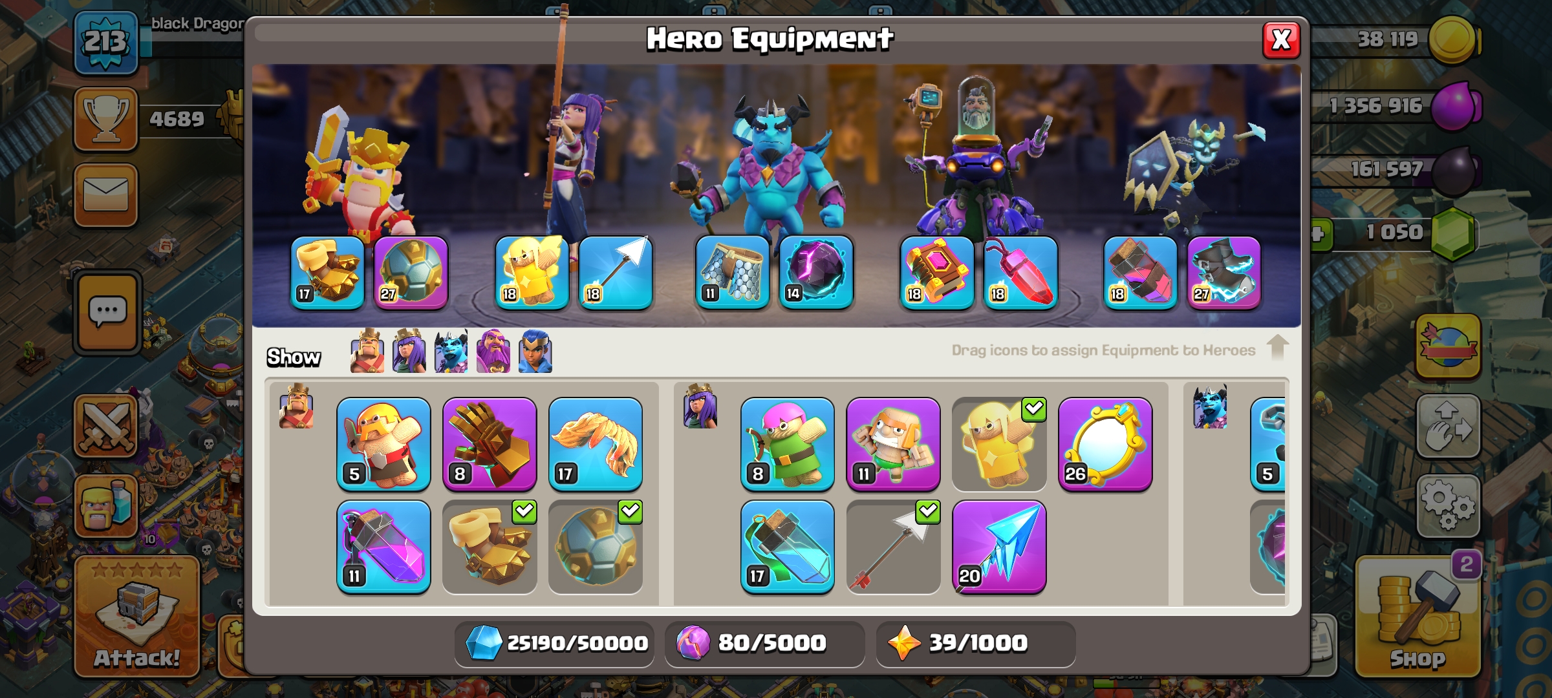Show Royal Champion equipment filter

pyautogui.click(x=535, y=352)
